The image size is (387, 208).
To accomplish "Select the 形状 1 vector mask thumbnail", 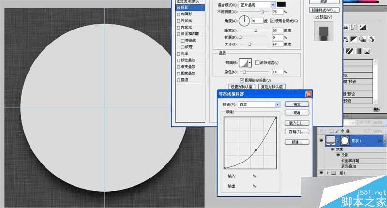I will [344, 141].
